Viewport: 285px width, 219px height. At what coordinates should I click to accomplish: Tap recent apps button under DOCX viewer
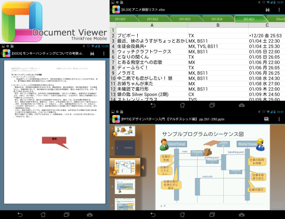click(x=66, y=214)
